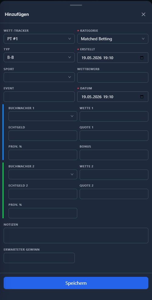Open the Kategorie dropdown
This screenshot has height=300, width=152.
click(x=113, y=39)
